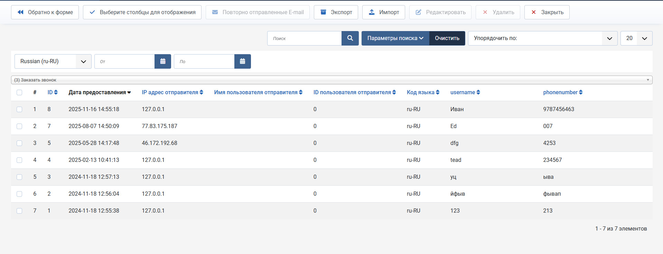Screen dimensions: 663x254
Task: Click the 'ID пользователя отправителя' header link
Action: [352, 92]
